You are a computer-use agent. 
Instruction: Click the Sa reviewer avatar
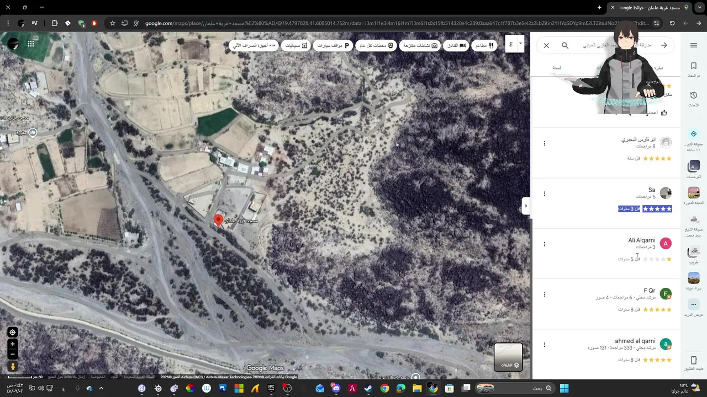click(x=666, y=193)
